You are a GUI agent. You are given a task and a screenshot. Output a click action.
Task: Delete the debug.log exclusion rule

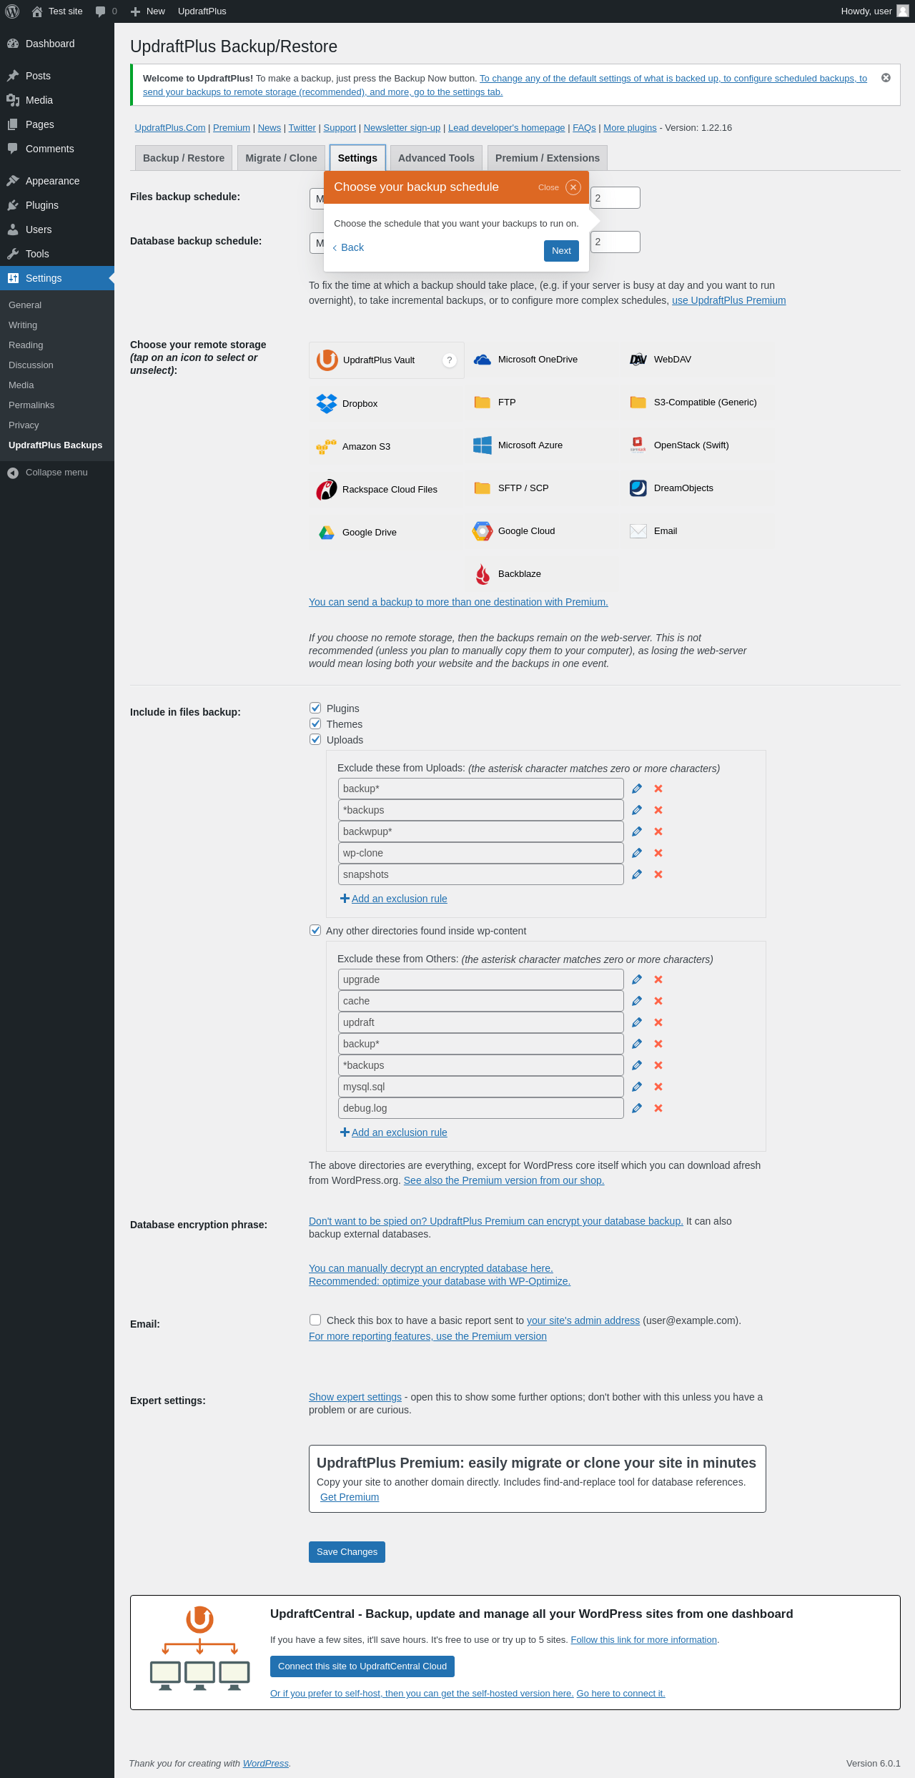658,1108
